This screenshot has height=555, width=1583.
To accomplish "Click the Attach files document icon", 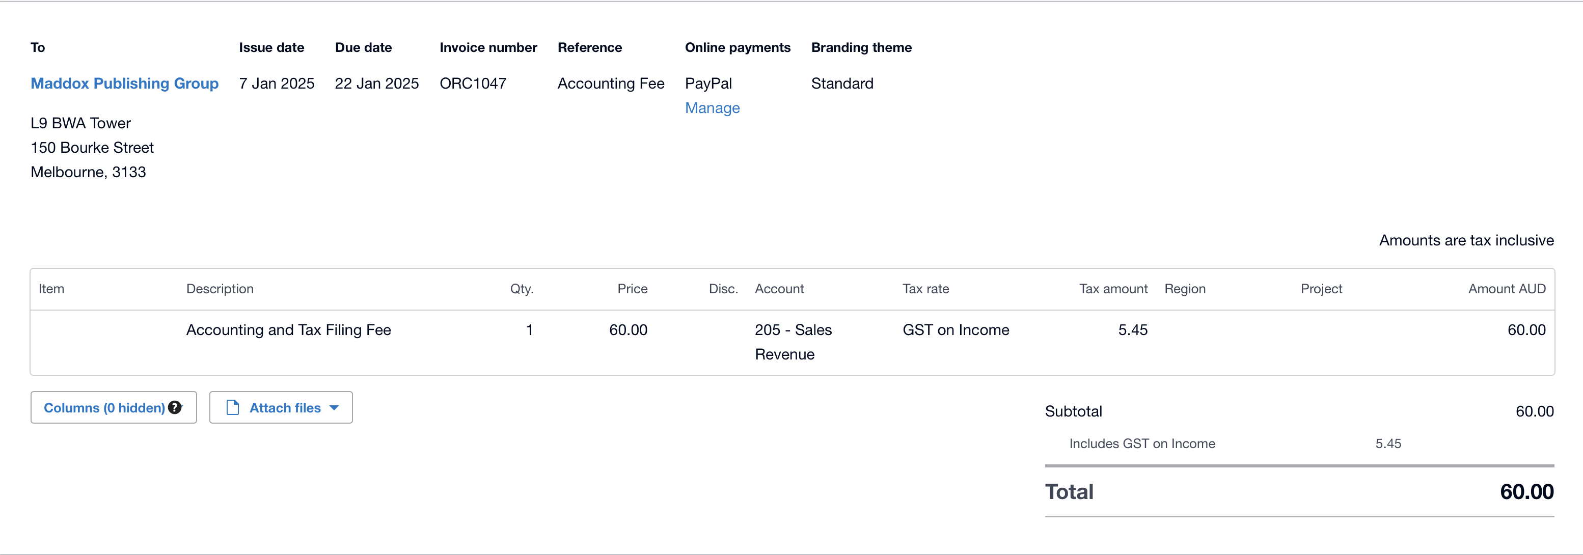I will (x=232, y=407).
